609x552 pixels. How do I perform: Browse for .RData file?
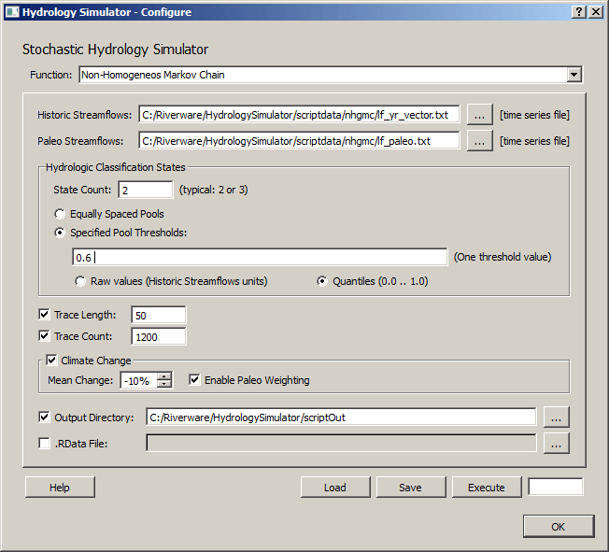click(x=556, y=444)
